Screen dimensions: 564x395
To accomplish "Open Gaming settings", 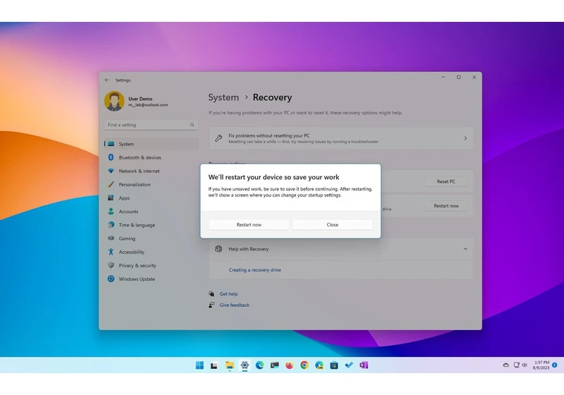I will (x=151, y=238).
